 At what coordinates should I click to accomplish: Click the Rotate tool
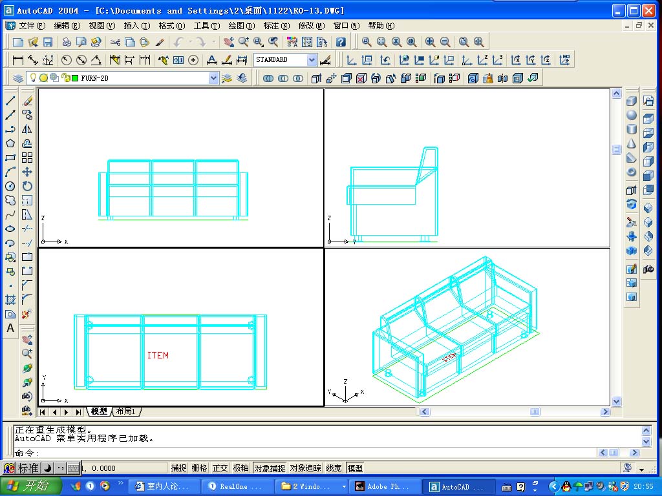coord(27,187)
